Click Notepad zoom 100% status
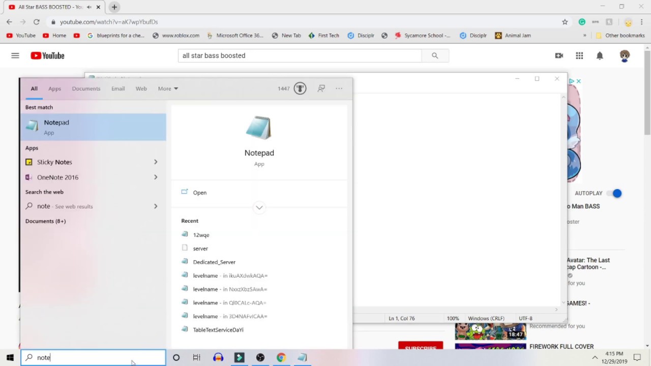The height and width of the screenshot is (366, 651). coord(453,318)
